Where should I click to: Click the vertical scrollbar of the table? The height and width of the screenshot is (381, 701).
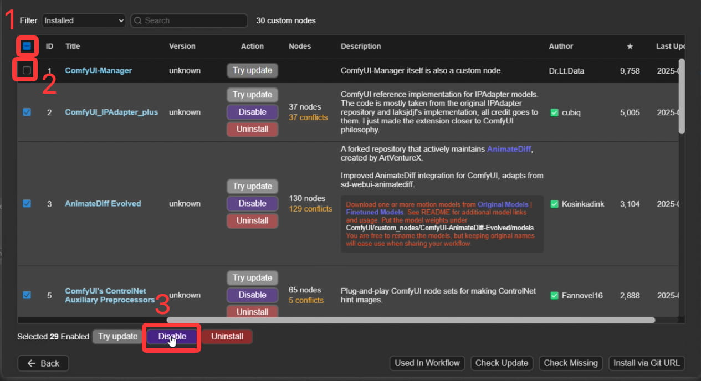[682, 96]
